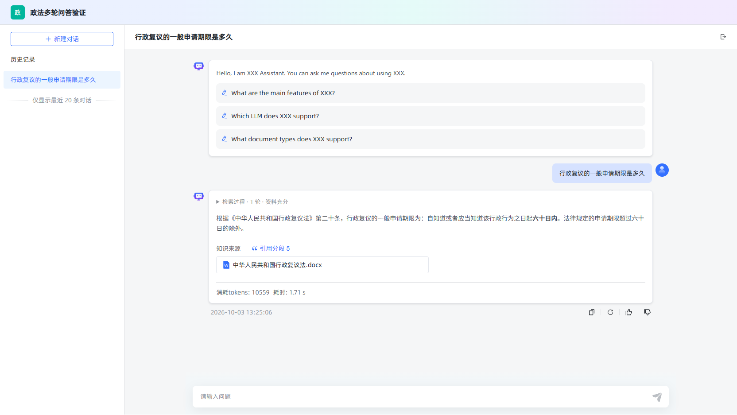Like the answer with the thumbs-up icon
Screen dimensions: 737x415
[x=629, y=312]
